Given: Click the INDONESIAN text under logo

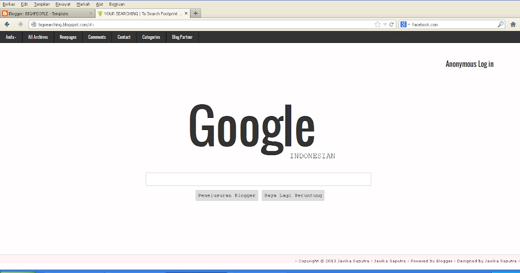Looking at the screenshot, I should [x=312, y=156].
